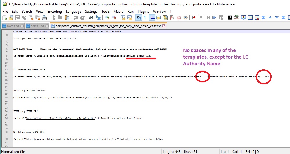The width and height of the screenshot is (290, 154).
Task: Zoom out with magnifier minus icon
Action: coord(114,18)
